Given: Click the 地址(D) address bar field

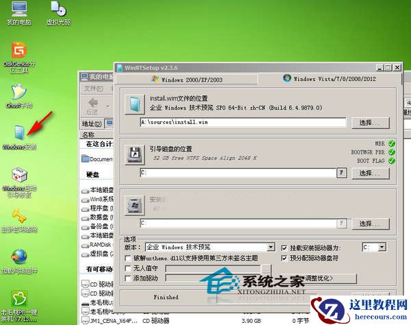Looking at the screenshot, I should [109, 123].
